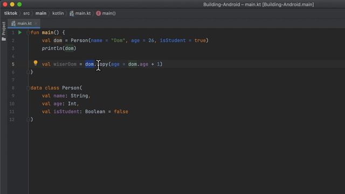Click tiktok in the breadcrumb bar
The height and width of the screenshot is (194, 345).
11,13
